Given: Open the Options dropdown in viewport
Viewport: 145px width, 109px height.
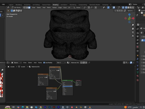Looking at the screenshot, I should [131, 11].
